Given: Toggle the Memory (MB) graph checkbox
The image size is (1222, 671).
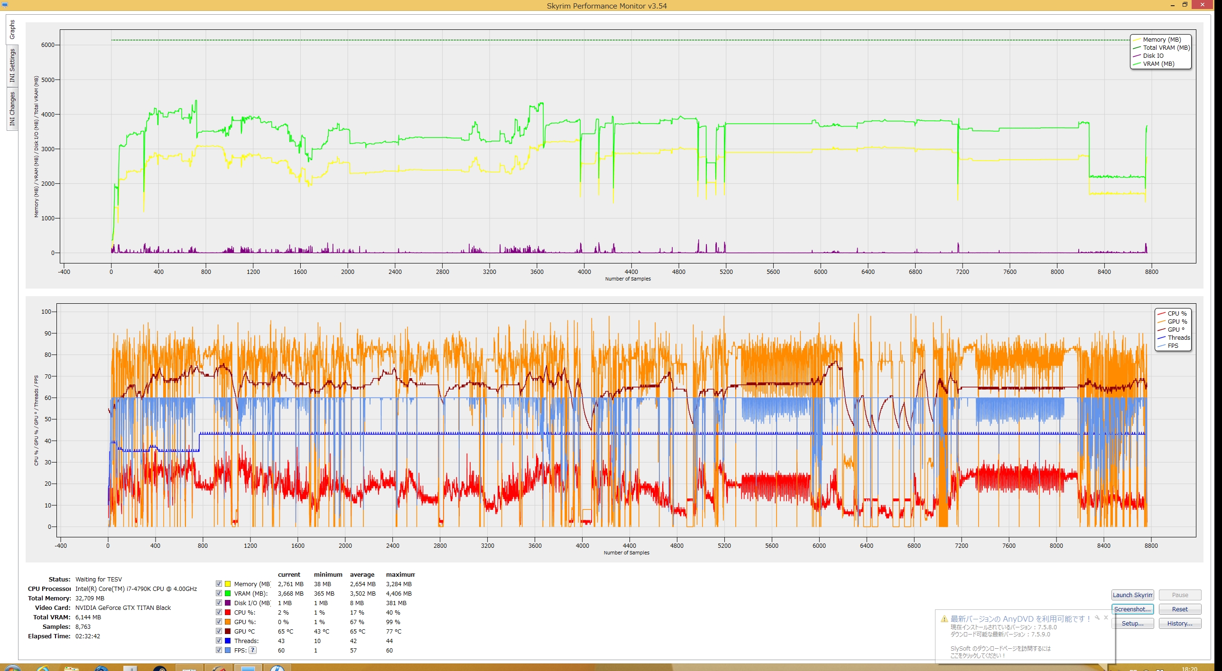Looking at the screenshot, I should click(x=219, y=584).
